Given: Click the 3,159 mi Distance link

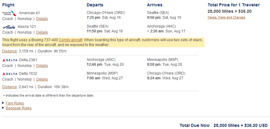Looking at the screenshot, I should click(x=9, y=51).
